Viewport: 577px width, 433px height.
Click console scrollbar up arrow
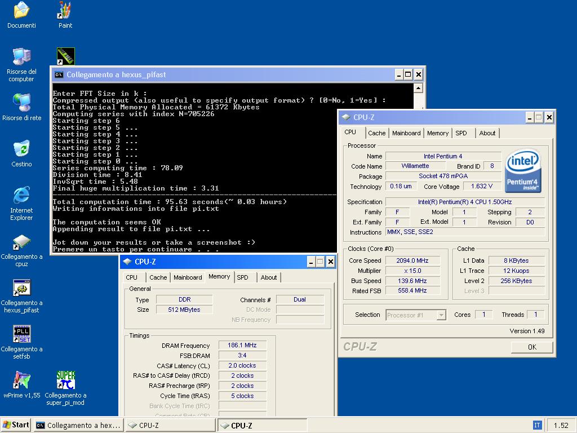pos(418,88)
